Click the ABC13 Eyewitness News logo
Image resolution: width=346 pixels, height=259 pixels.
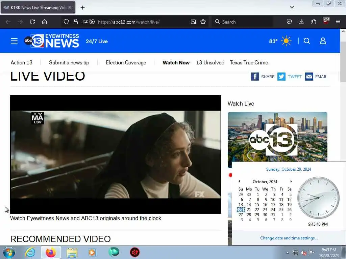(x=52, y=41)
